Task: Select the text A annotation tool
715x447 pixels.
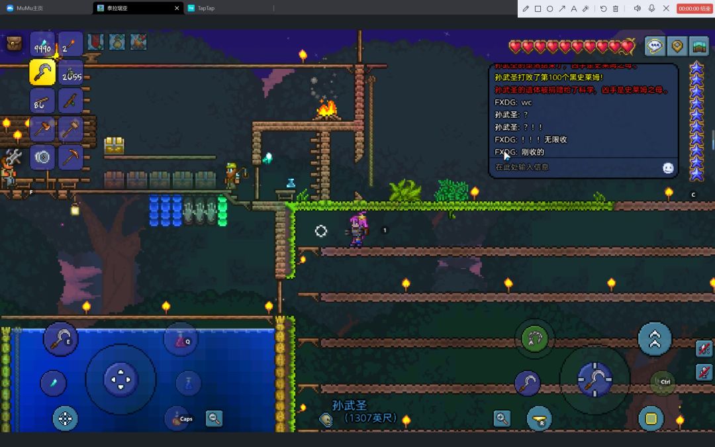Action: click(573, 9)
